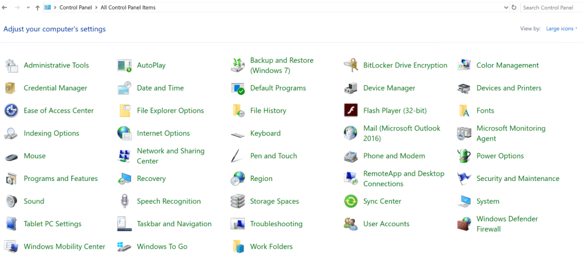Open the Flash Player (32-bit) icon

351,110
